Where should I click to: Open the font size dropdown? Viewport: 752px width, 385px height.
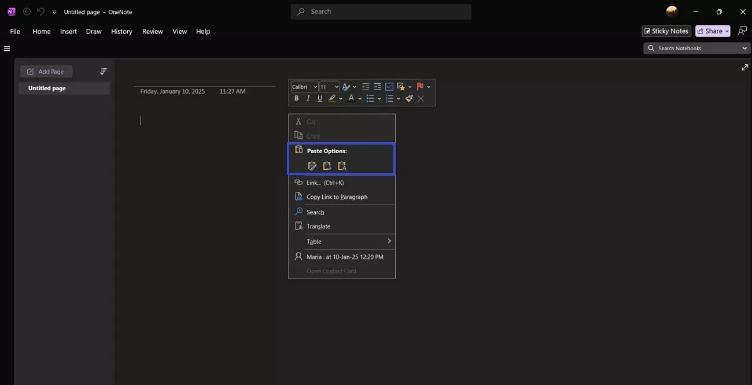[x=336, y=87]
